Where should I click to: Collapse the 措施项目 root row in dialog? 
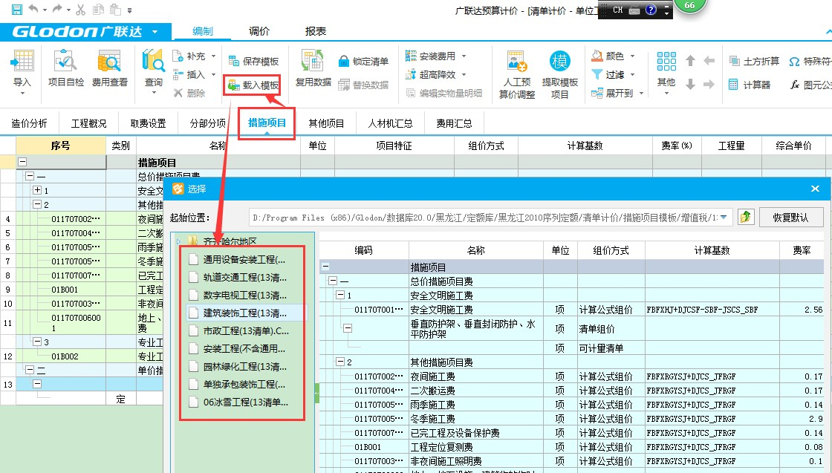click(326, 267)
